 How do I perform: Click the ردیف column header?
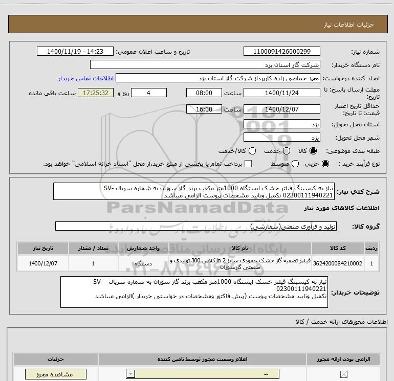371,248
